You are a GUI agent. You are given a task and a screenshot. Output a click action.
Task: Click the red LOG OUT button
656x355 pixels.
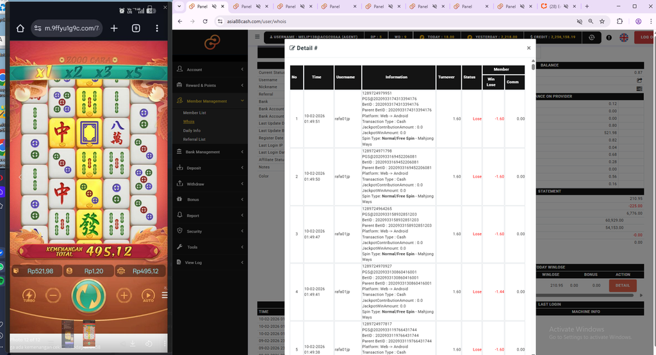644,37
